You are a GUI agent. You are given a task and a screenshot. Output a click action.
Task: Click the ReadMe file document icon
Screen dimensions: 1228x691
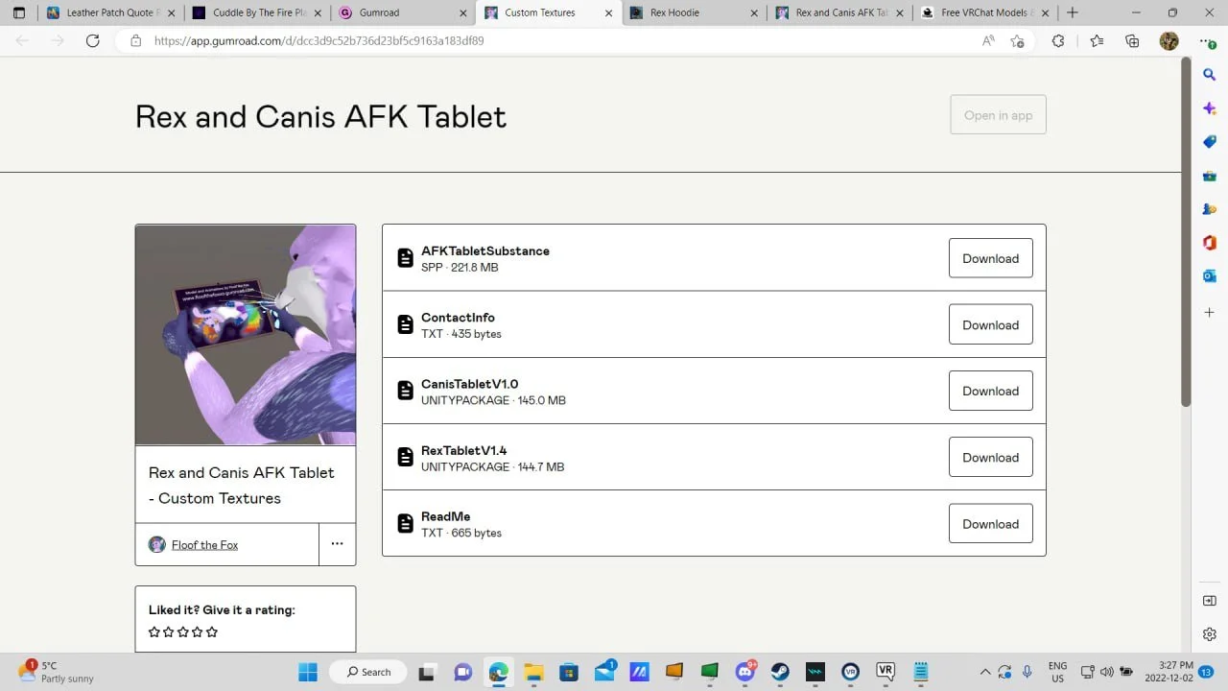(406, 524)
